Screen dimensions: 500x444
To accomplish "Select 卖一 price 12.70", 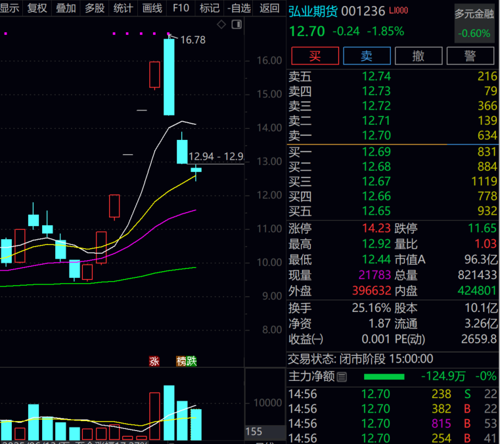I will point(376,135).
